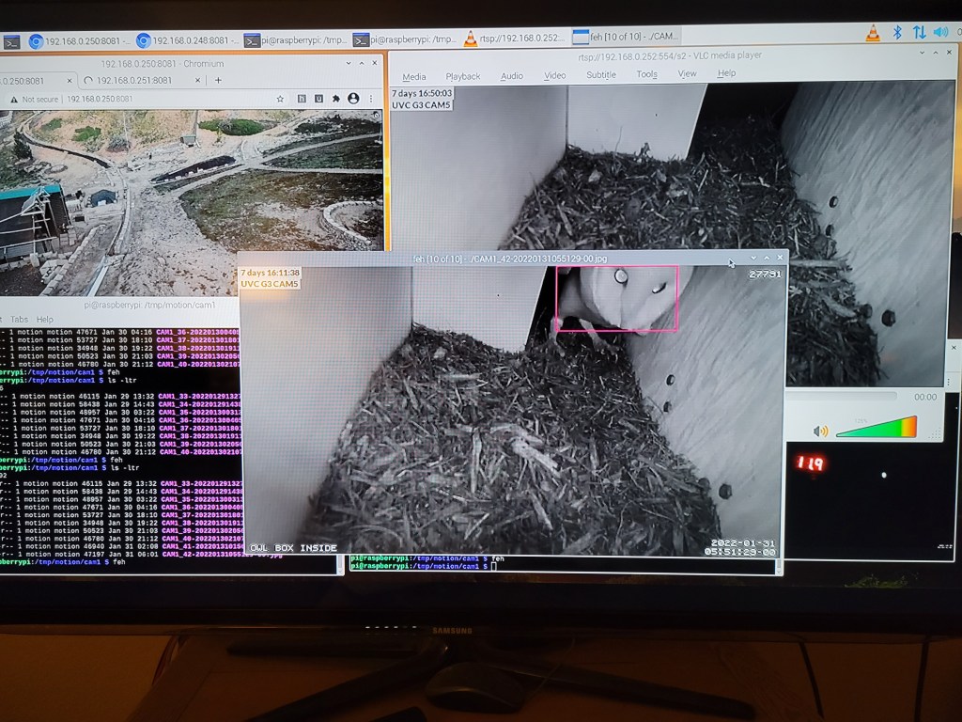
Task: Expand the VLC Media menu
Action: tap(413, 76)
